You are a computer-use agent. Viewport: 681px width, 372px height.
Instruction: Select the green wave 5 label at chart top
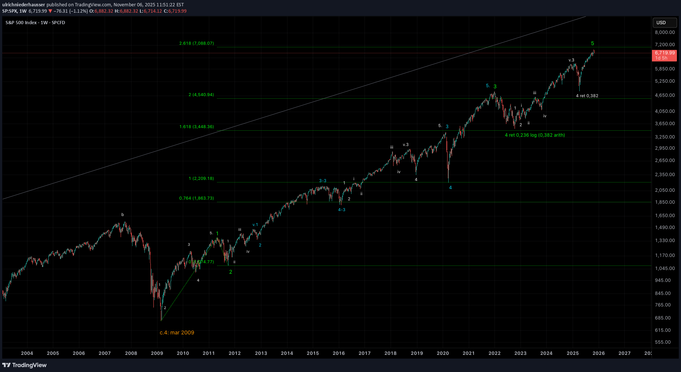[x=592, y=44]
